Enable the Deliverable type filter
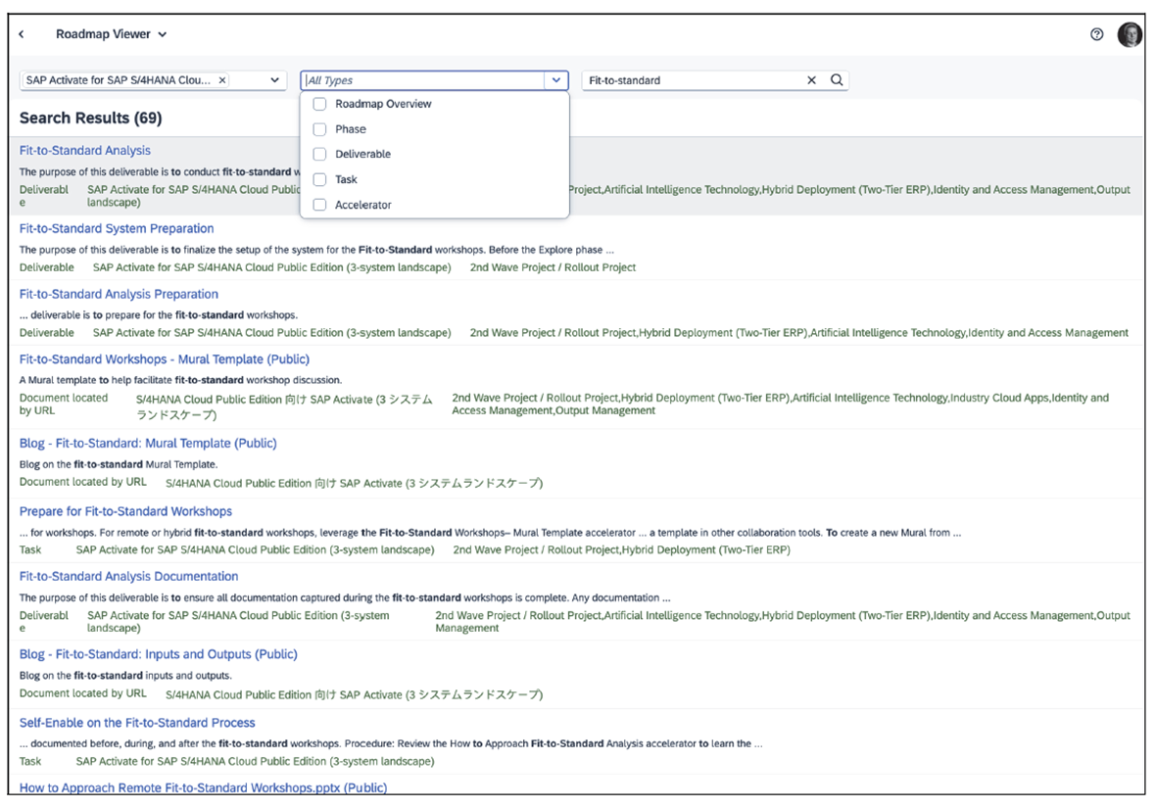 point(319,154)
